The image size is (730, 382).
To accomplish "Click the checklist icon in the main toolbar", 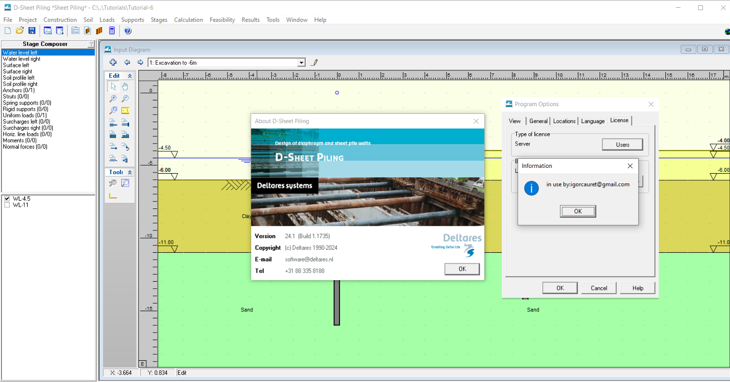I will (x=75, y=31).
